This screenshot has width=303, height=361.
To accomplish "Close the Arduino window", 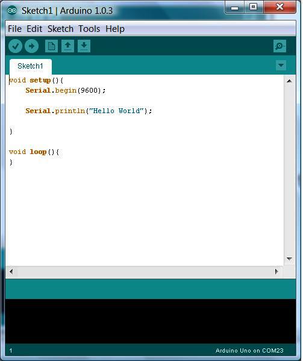I will click(x=280, y=7).
